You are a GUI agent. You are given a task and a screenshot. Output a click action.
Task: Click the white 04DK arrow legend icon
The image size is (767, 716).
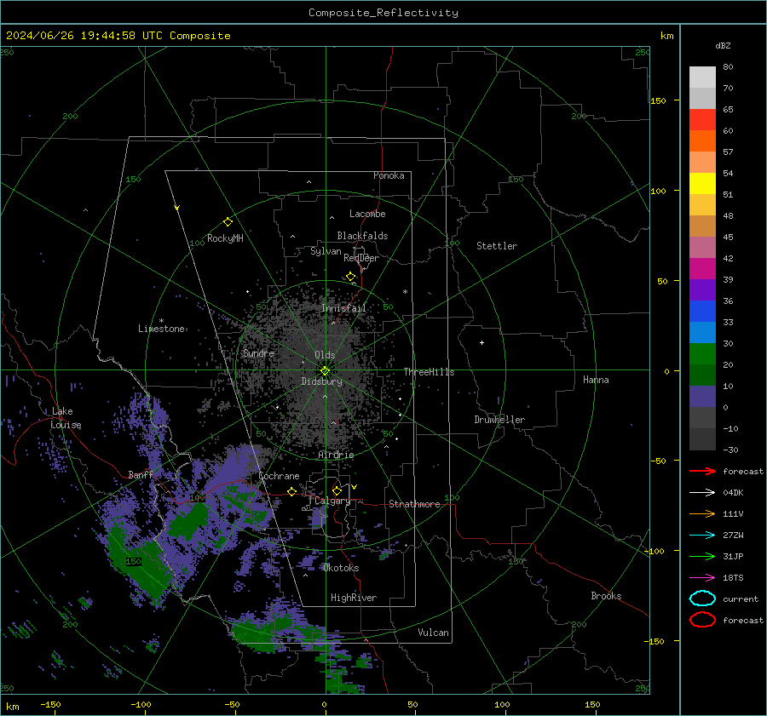(x=702, y=492)
